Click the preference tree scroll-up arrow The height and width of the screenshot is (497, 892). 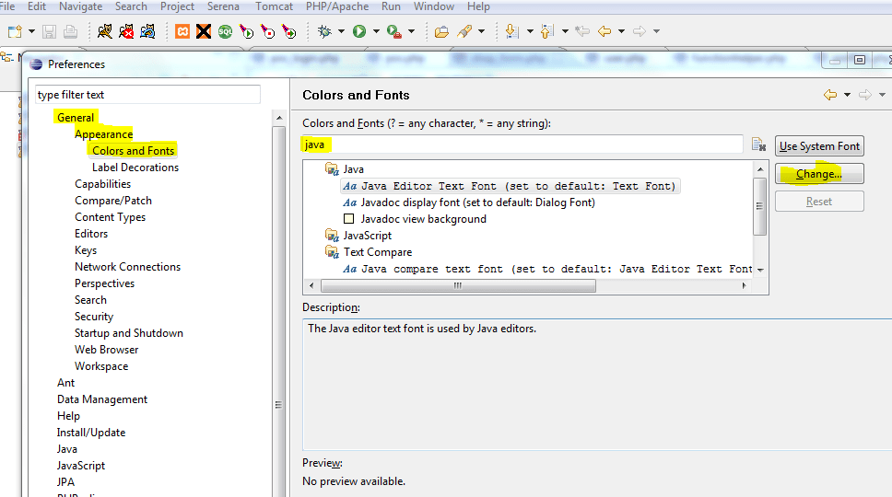[x=278, y=118]
